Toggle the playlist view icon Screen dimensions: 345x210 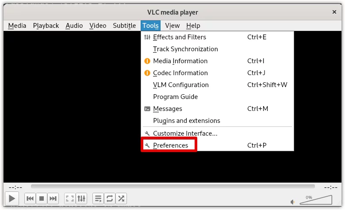tap(98, 199)
